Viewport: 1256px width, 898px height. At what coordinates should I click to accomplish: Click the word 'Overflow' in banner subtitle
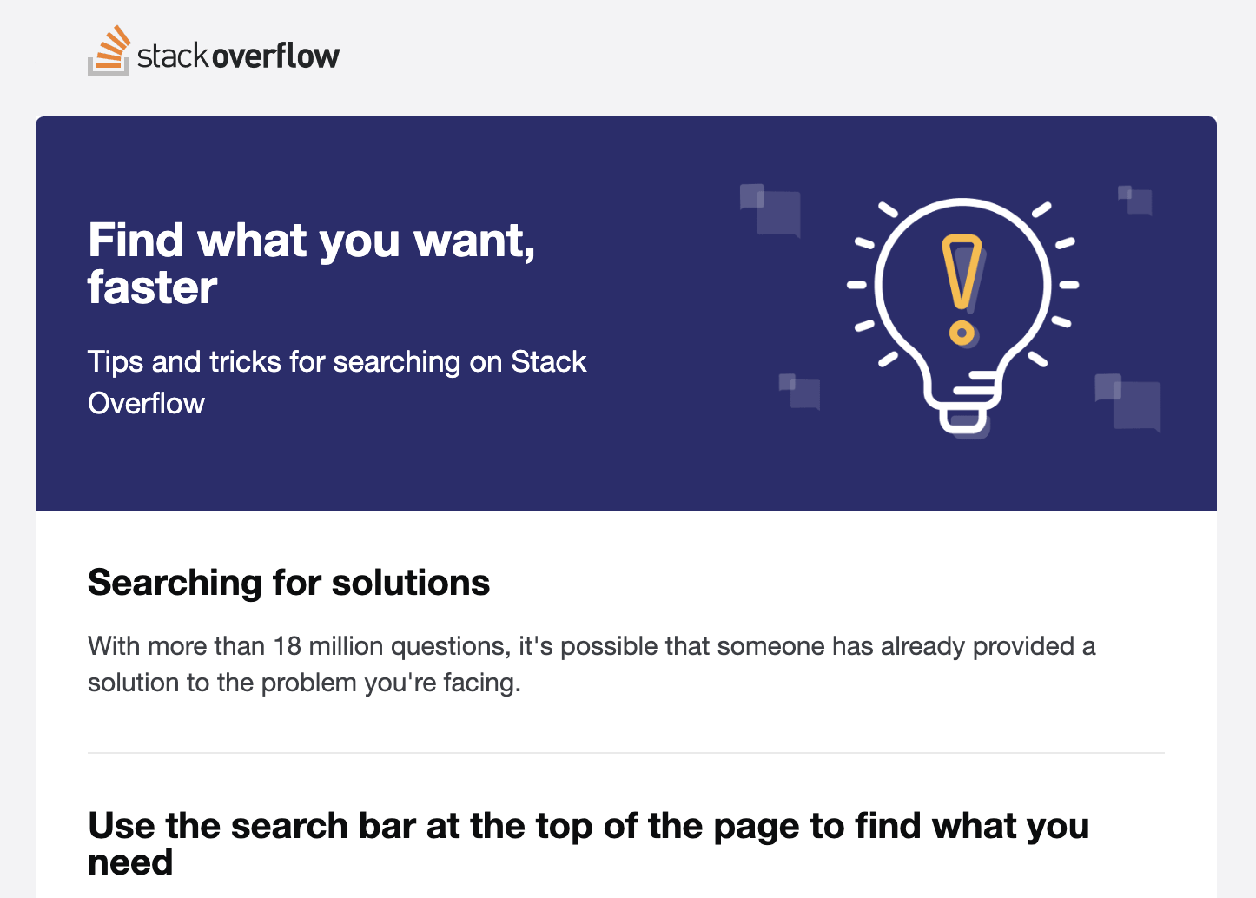pyautogui.click(x=146, y=403)
